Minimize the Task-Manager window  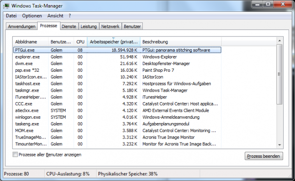tap(257, 4)
